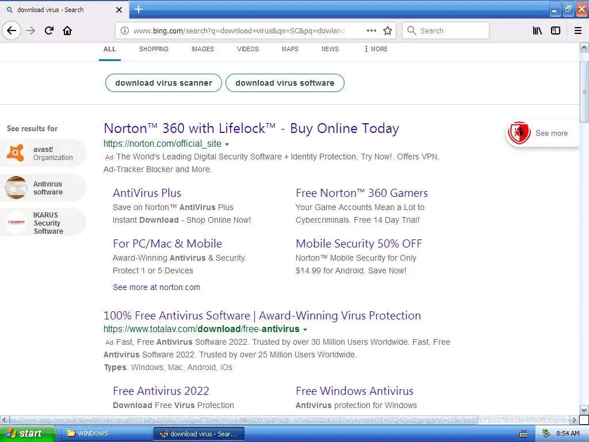
Task: Click See more at norton.com
Action: 156,287
